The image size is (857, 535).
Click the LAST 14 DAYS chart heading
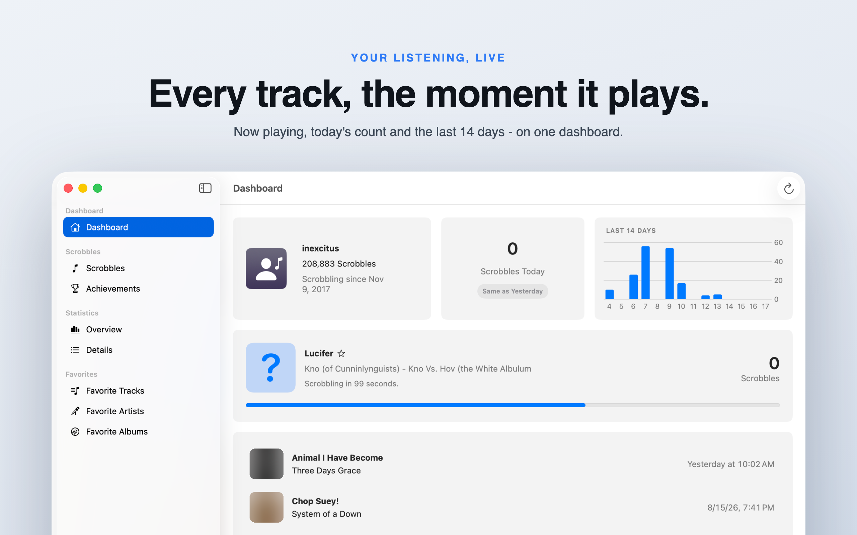631,231
